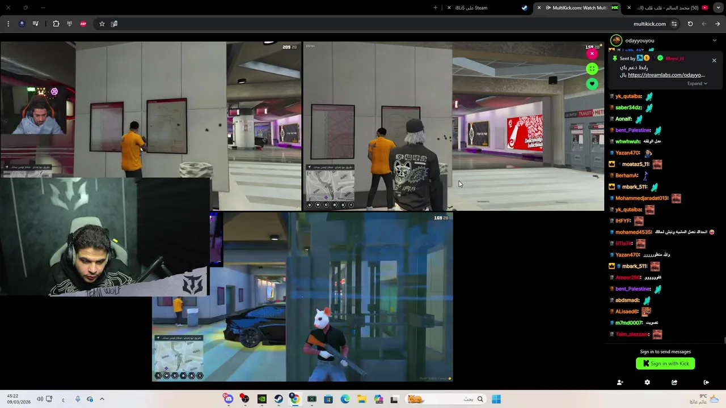This screenshot has height=408, width=726.
Task: Click username whwhwuh in chat
Action: point(628,142)
